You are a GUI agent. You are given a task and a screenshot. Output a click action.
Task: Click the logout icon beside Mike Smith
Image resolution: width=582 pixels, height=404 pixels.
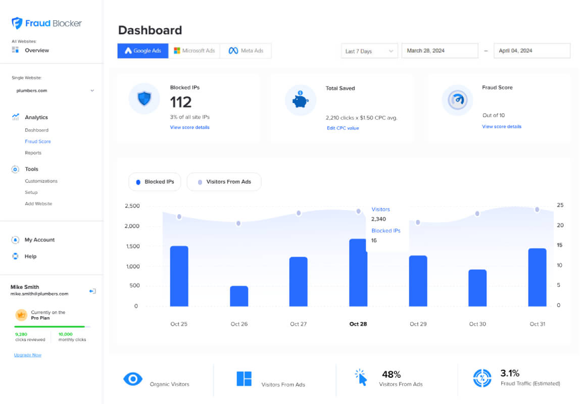coord(92,291)
